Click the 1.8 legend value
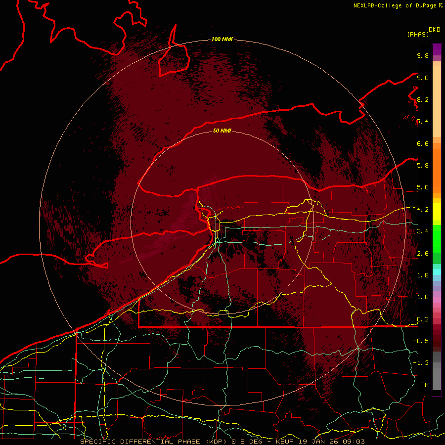This screenshot has width=445, height=445. (423, 275)
